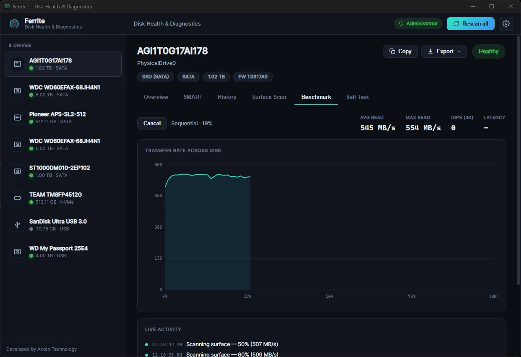Go to the History tab
The width and height of the screenshot is (521, 357).
click(227, 97)
